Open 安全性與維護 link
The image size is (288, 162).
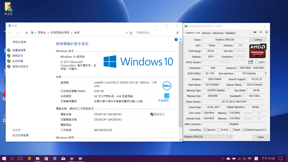(x=20, y=135)
